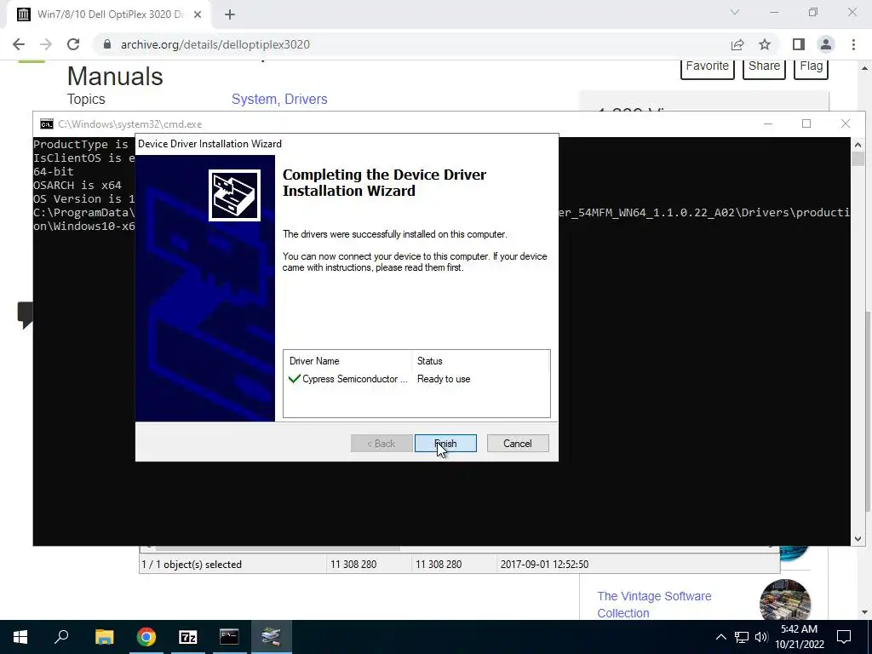Click the 2017-09-01 12:52:50 status entry
The width and height of the screenshot is (872, 654).
[544, 564]
